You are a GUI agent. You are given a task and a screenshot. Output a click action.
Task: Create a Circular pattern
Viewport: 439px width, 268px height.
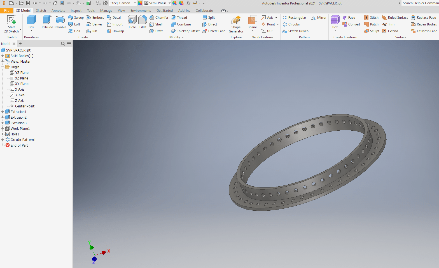[x=291, y=24]
